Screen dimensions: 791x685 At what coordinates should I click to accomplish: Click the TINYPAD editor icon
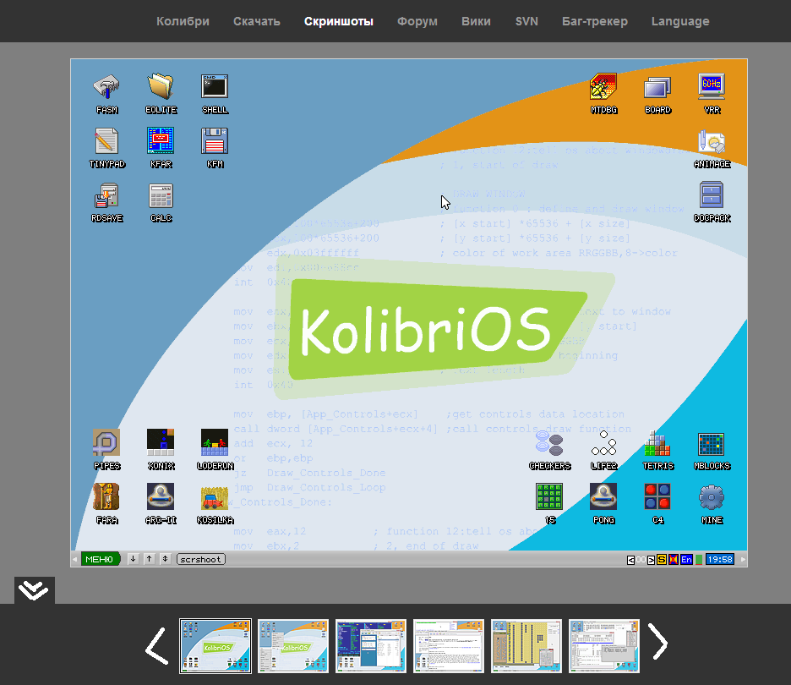tap(106, 142)
